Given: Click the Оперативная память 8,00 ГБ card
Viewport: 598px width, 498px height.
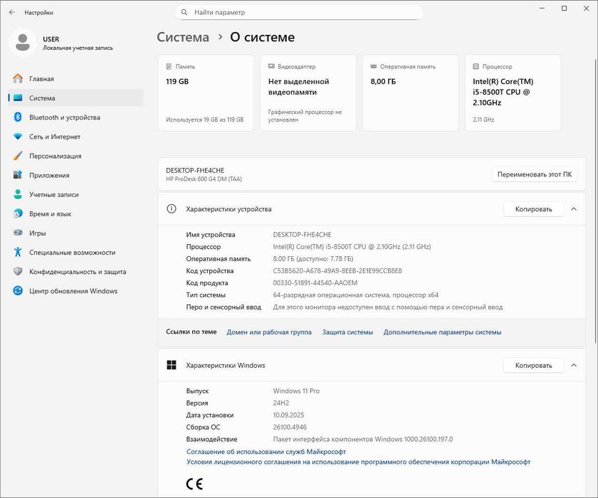Looking at the screenshot, I should tap(411, 92).
